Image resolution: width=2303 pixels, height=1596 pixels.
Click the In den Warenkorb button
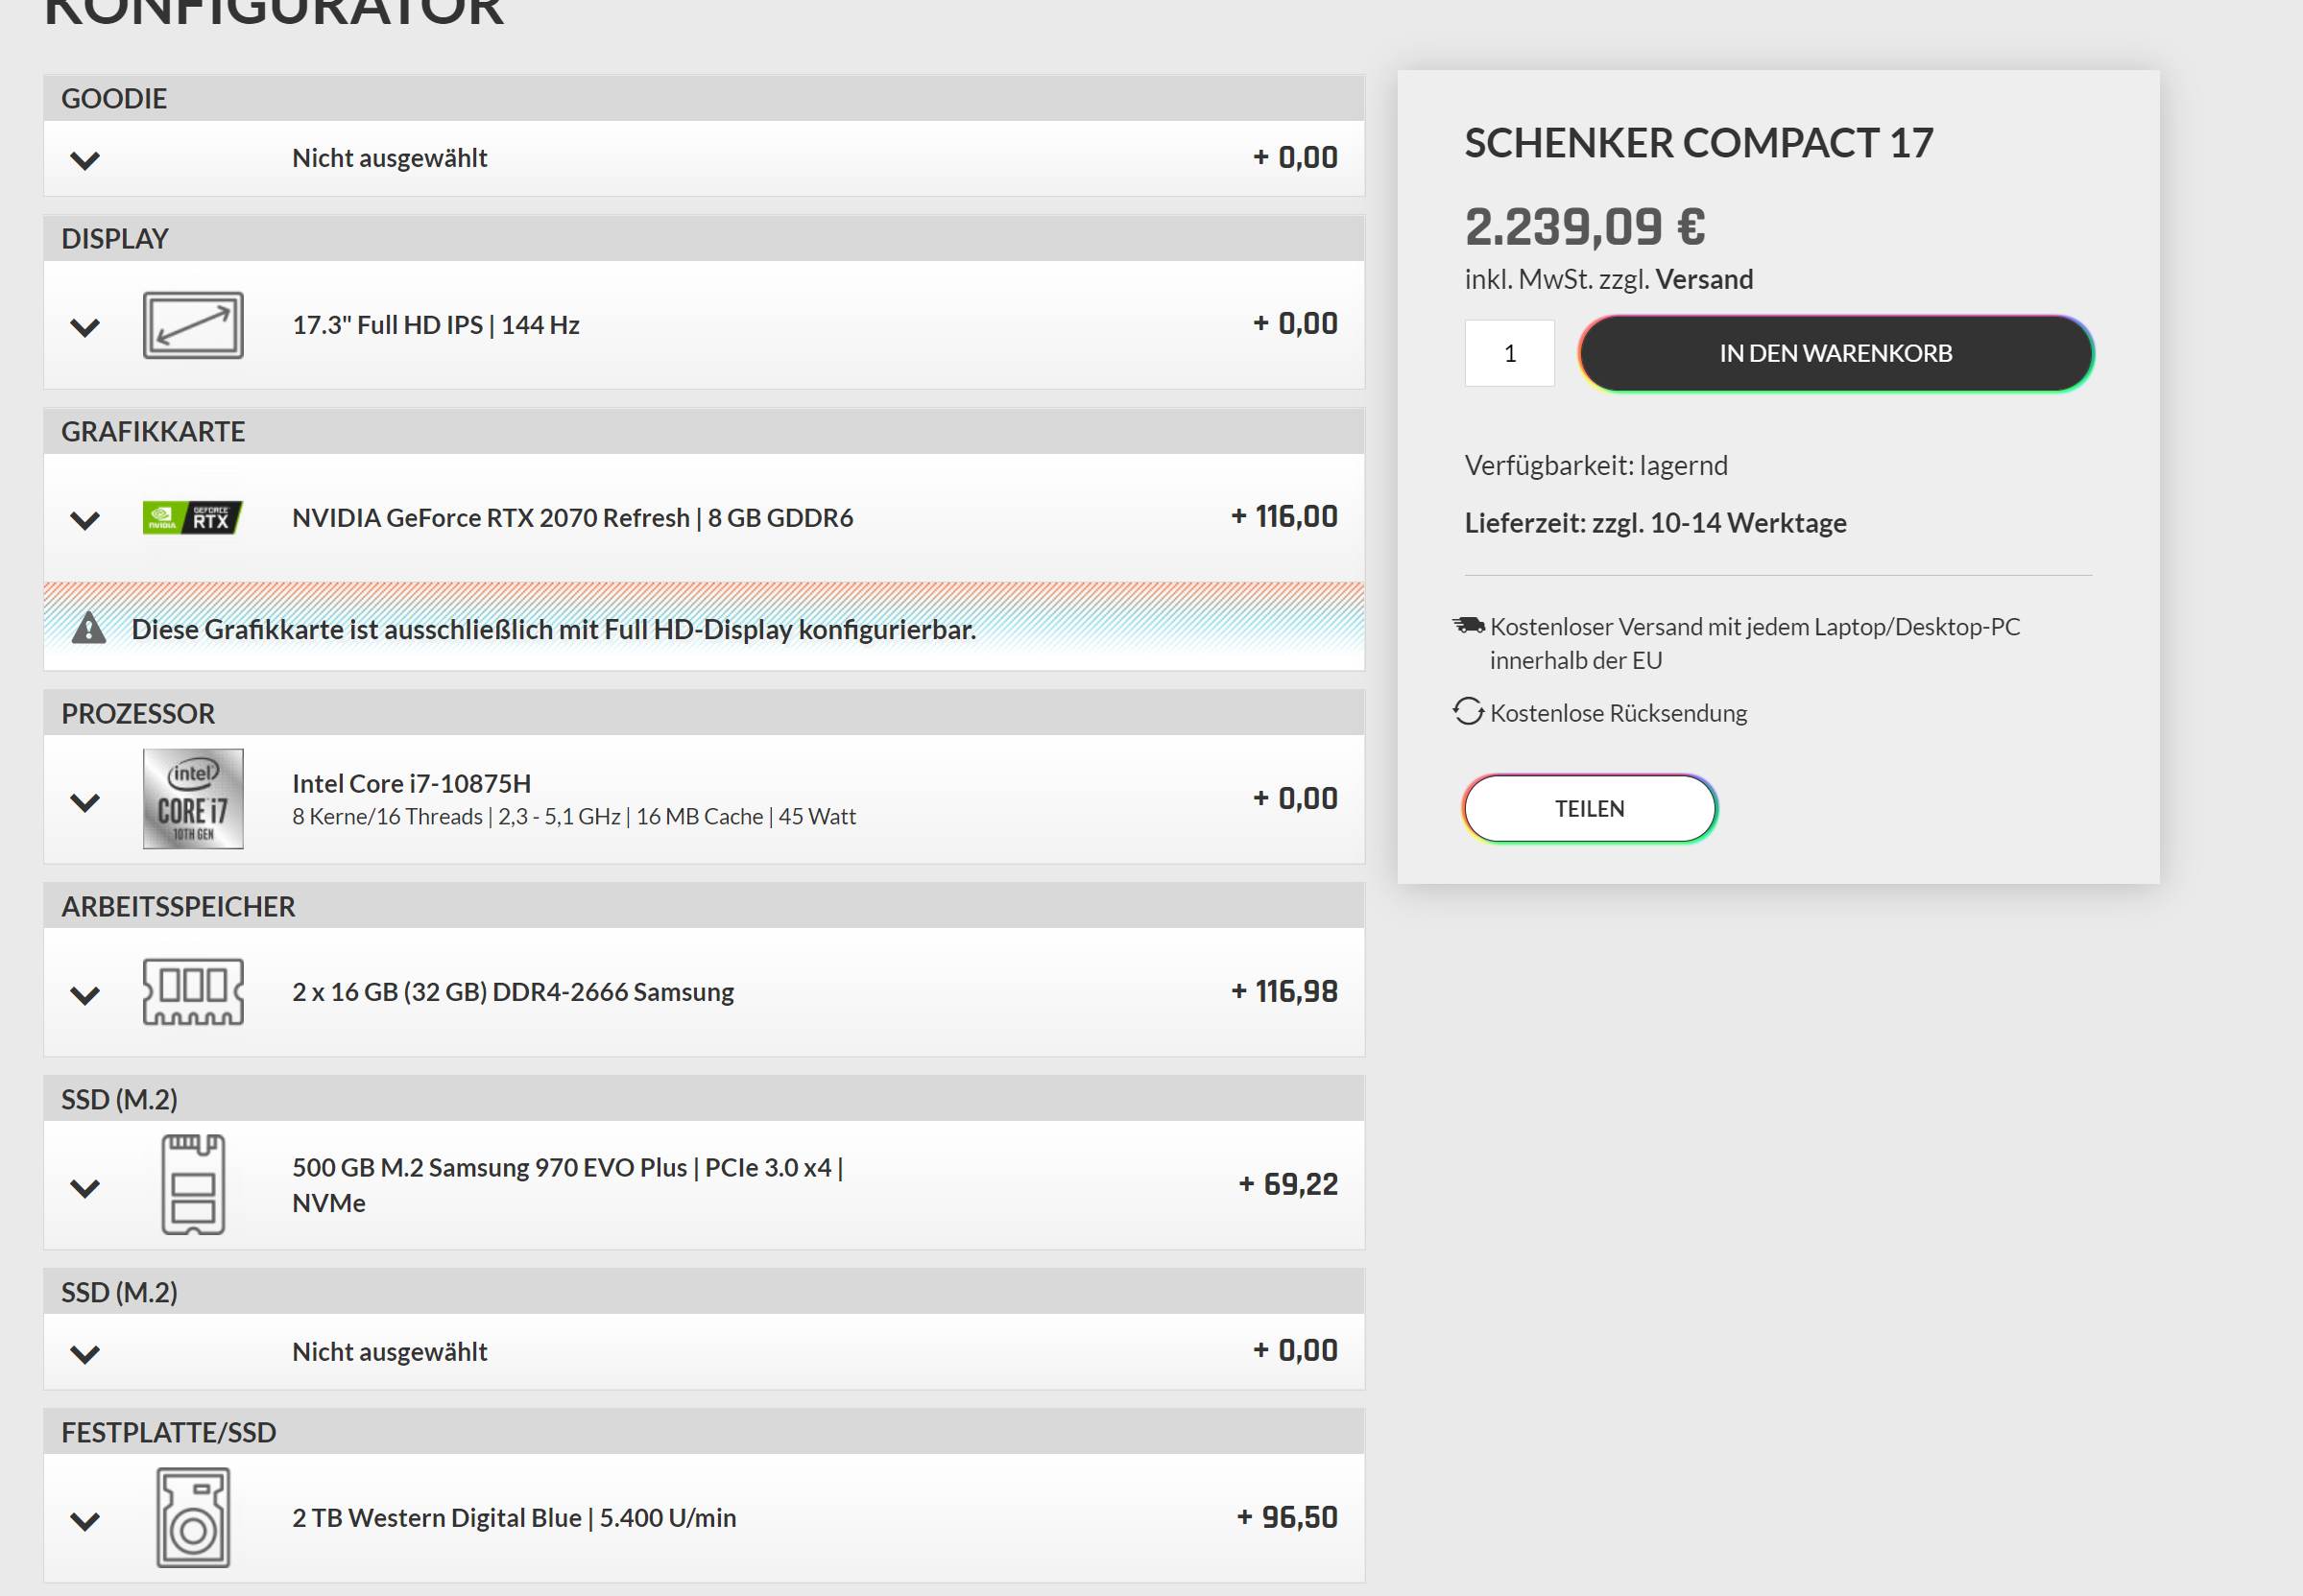click(x=1835, y=353)
